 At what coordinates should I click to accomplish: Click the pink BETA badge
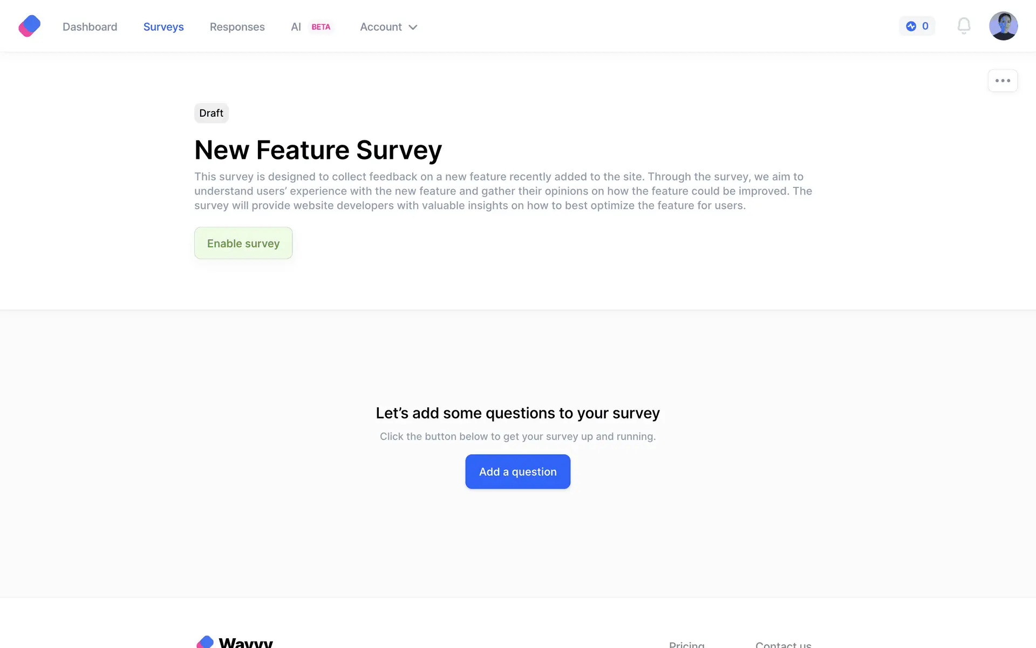pyautogui.click(x=321, y=27)
